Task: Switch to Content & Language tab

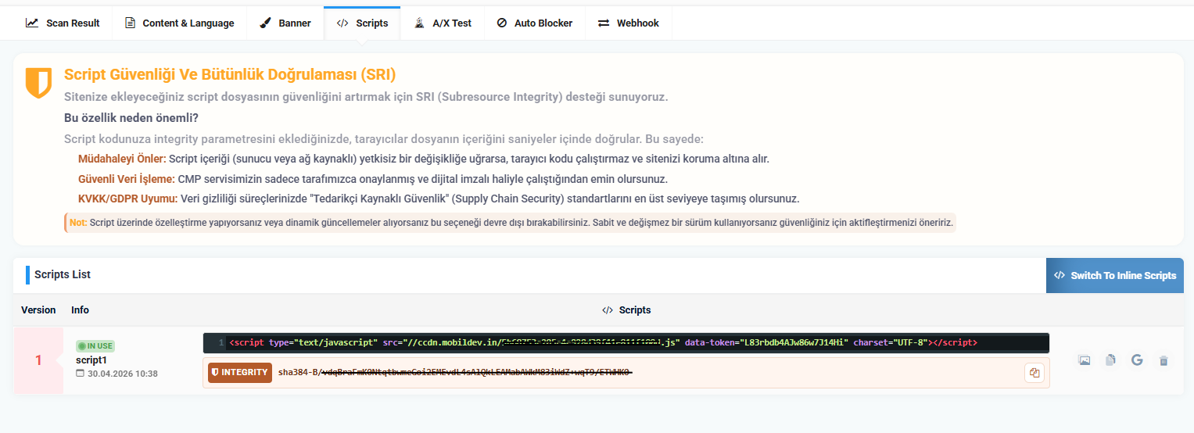Action: 179,23
